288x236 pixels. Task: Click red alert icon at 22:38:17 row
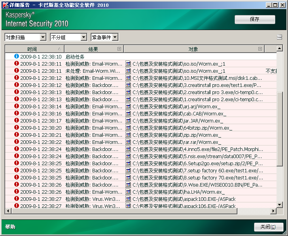[17, 121]
